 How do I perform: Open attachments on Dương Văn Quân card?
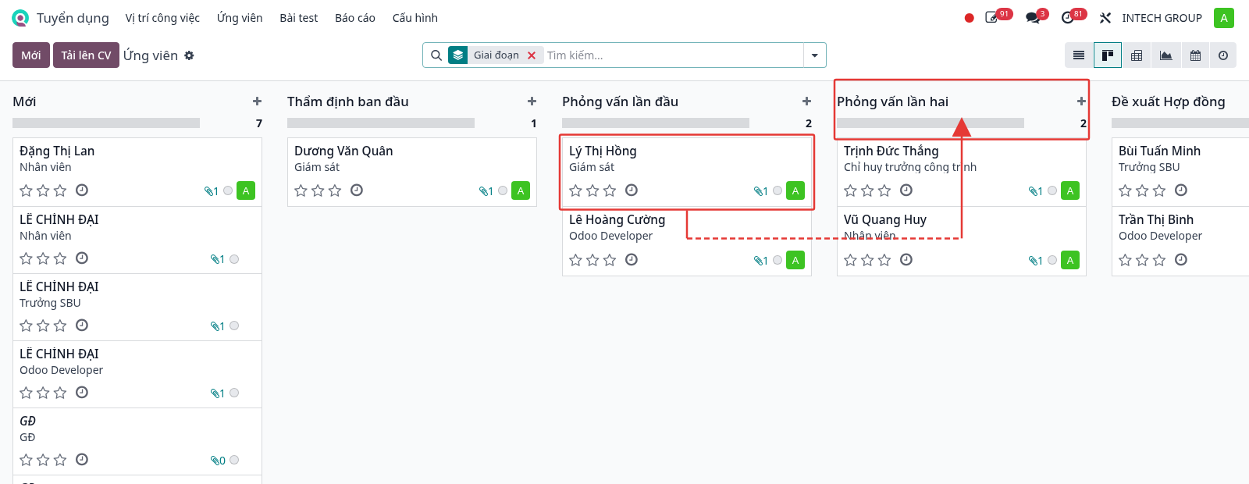pos(486,191)
